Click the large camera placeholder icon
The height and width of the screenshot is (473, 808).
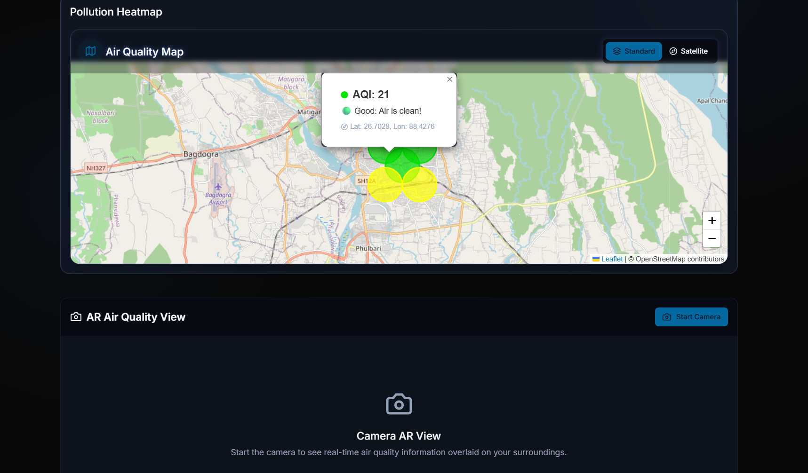pyautogui.click(x=399, y=404)
